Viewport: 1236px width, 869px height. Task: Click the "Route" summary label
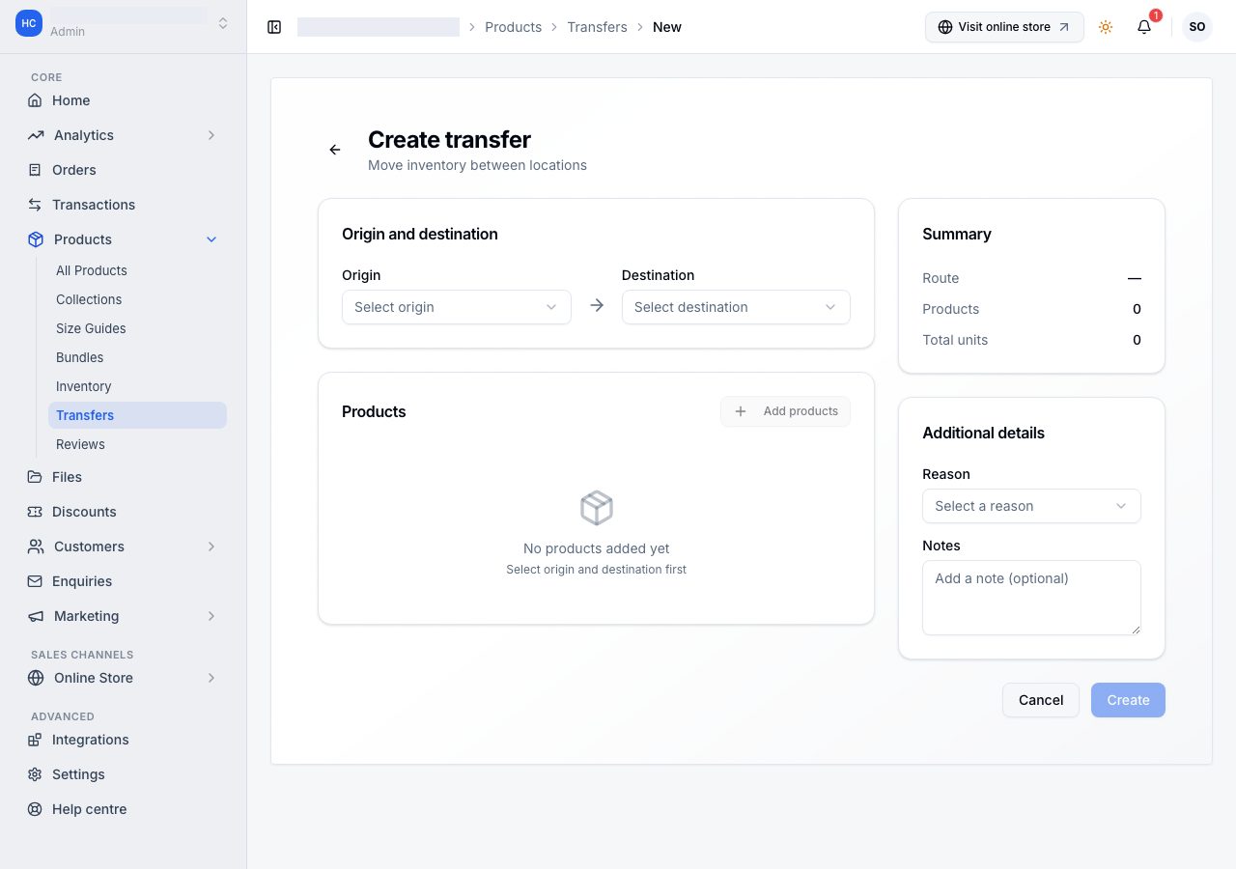coord(941,278)
